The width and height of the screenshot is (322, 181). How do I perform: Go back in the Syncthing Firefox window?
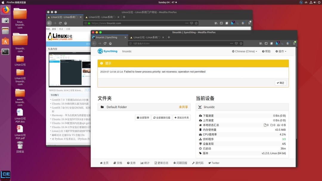(94, 43)
